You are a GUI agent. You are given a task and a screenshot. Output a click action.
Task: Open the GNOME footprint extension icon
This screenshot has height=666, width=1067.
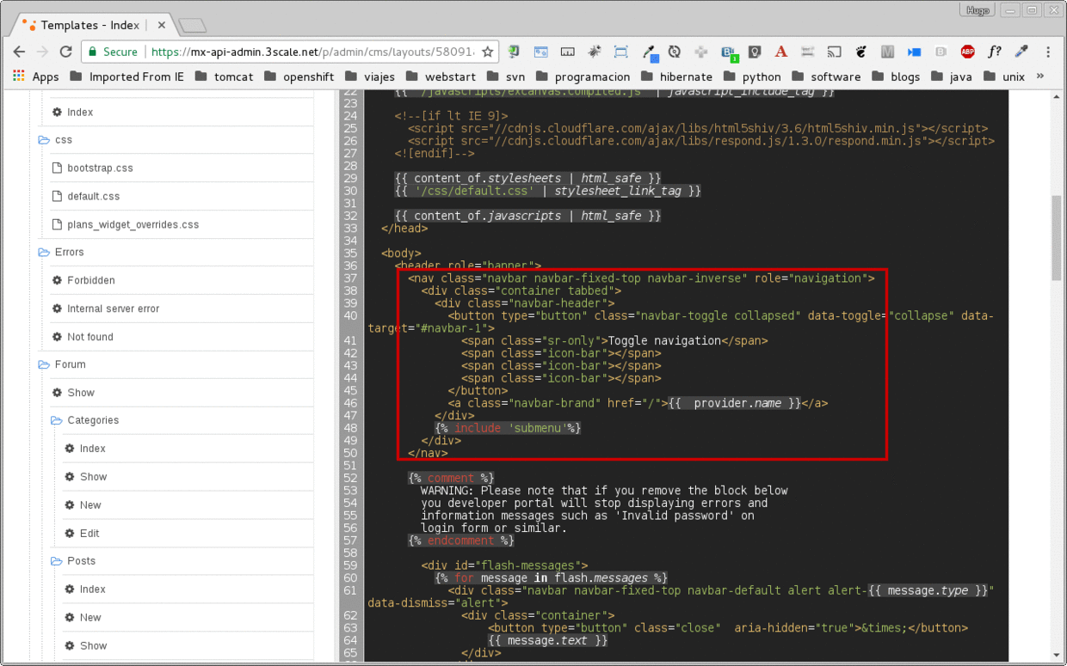(x=860, y=52)
